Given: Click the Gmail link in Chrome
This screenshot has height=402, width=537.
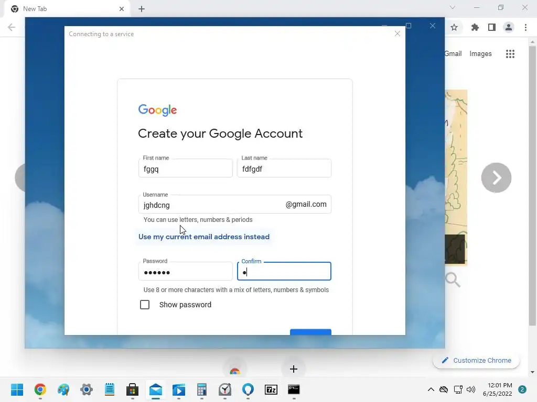Looking at the screenshot, I should [x=453, y=54].
